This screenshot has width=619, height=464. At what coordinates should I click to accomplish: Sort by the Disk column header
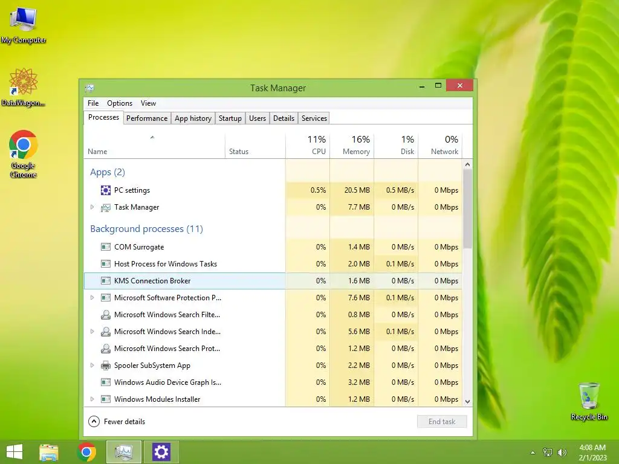[396, 145]
